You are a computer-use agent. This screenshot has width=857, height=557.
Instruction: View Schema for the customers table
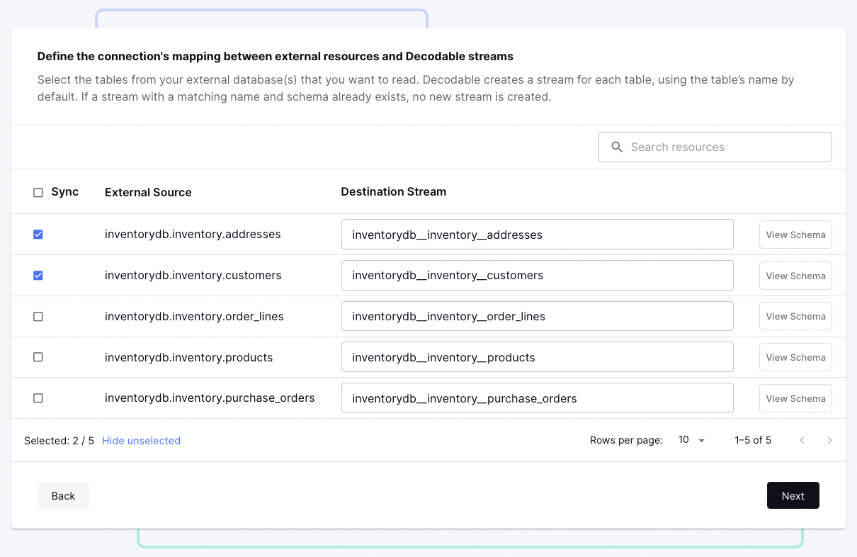tap(795, 276)
